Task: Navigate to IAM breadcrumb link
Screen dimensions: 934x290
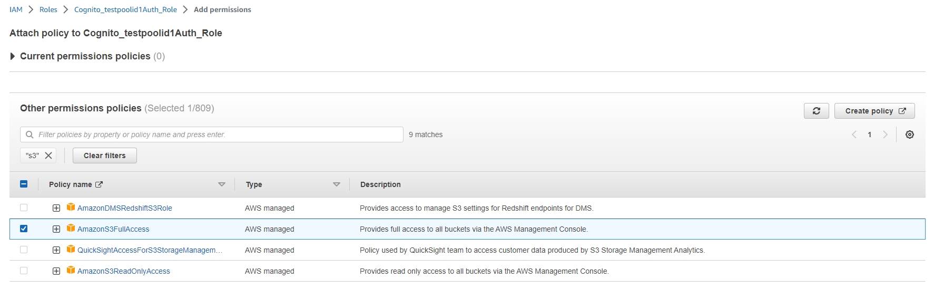Action: pyautogui.click(x=16, y=9)
